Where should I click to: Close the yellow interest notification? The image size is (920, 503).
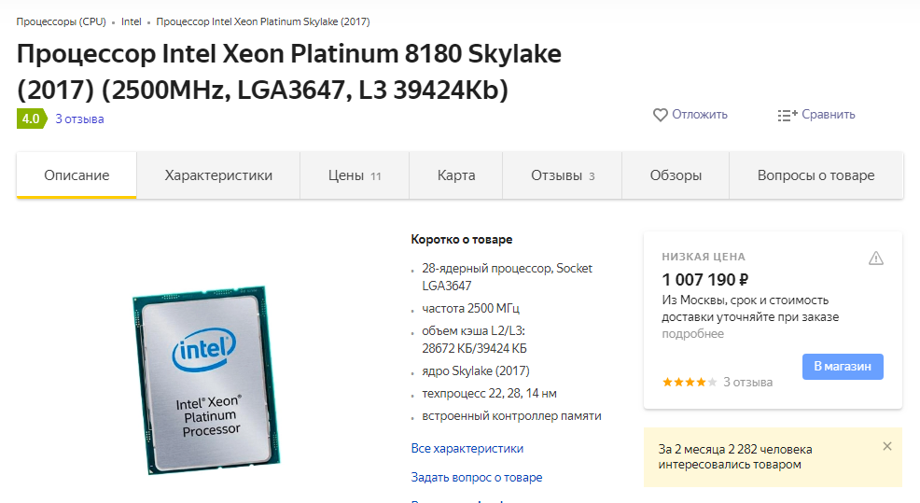tap(886, 446)
